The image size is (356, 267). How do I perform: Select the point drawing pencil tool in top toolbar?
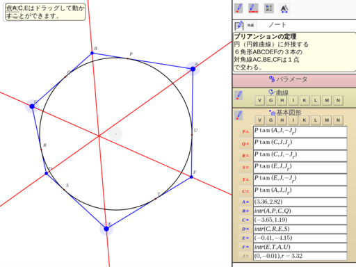(238, 8)
